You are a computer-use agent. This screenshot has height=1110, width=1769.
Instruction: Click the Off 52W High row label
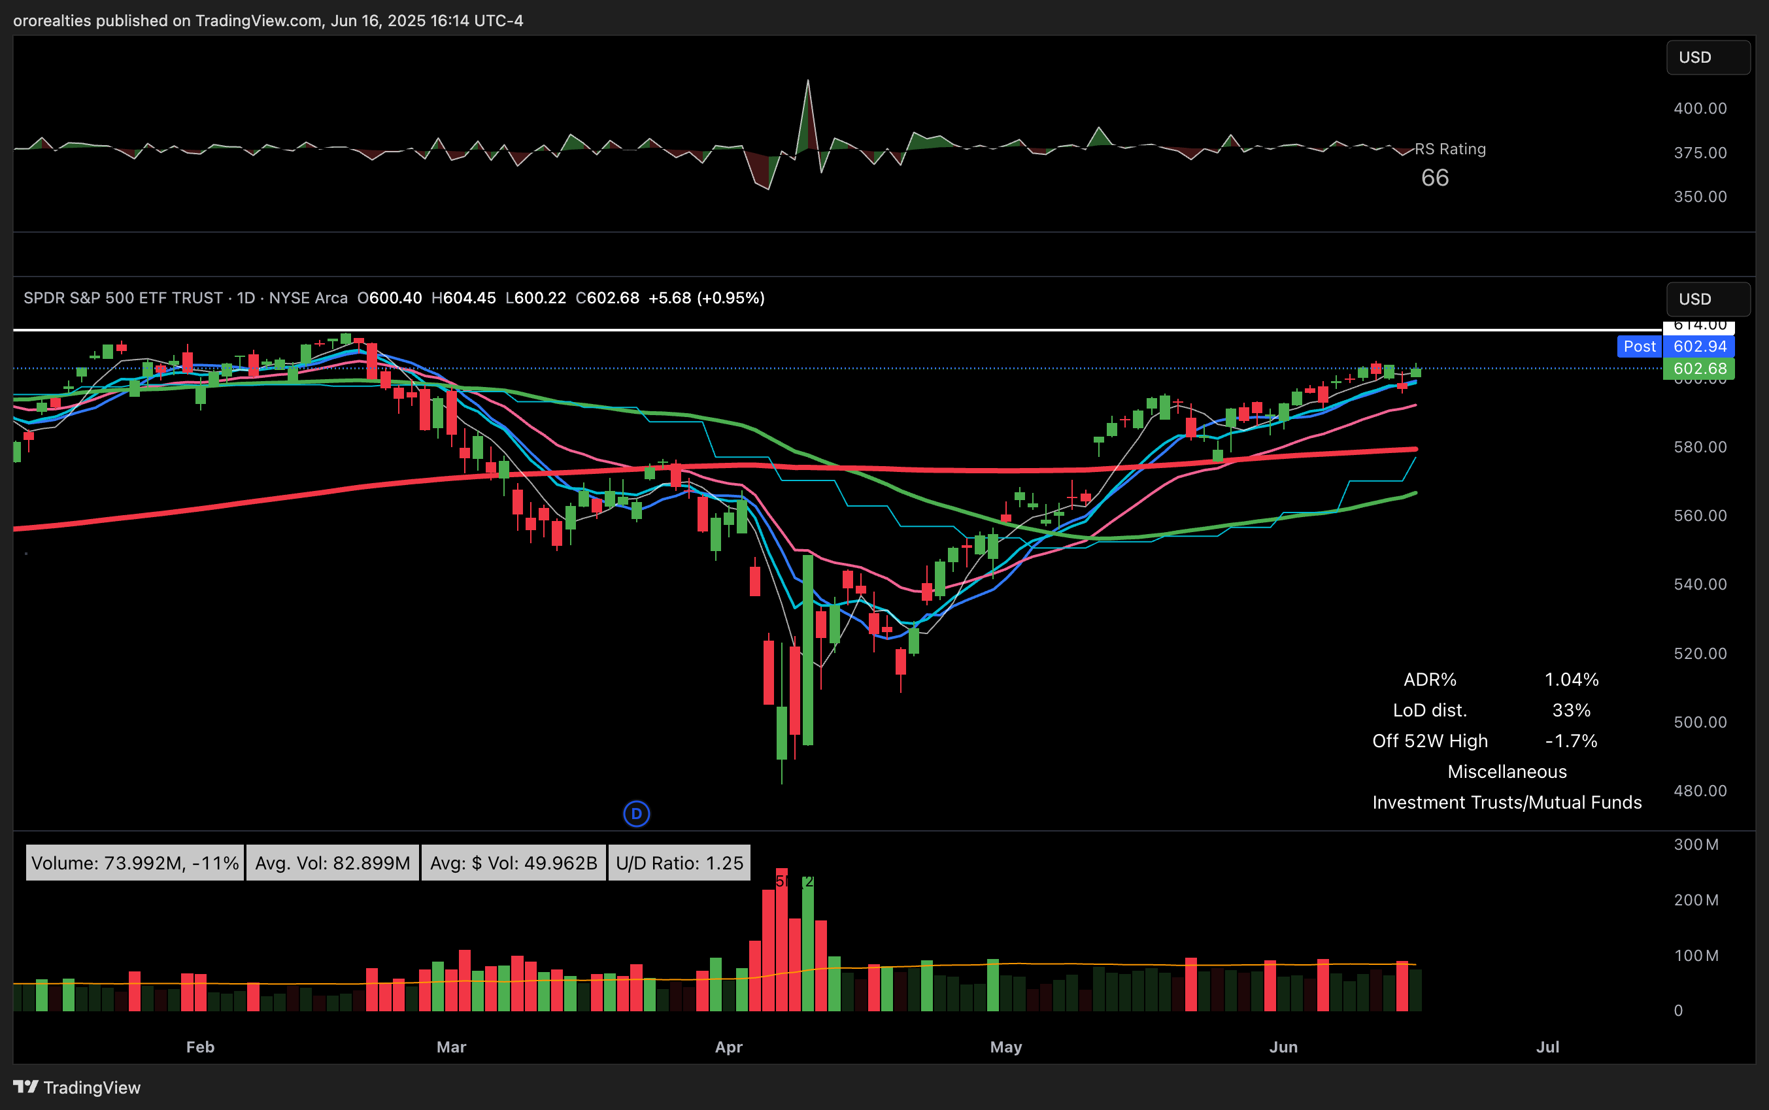(1429, 741)
